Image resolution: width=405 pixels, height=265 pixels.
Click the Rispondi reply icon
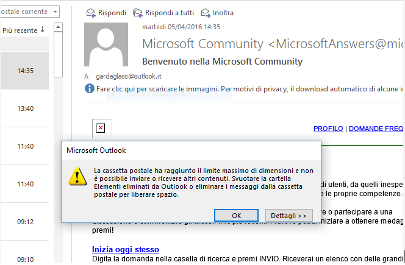(x=91, y=13)
